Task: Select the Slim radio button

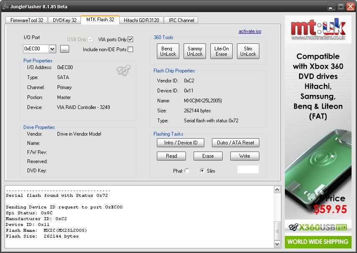Action: pyautogui.click(x=202, y=171)
